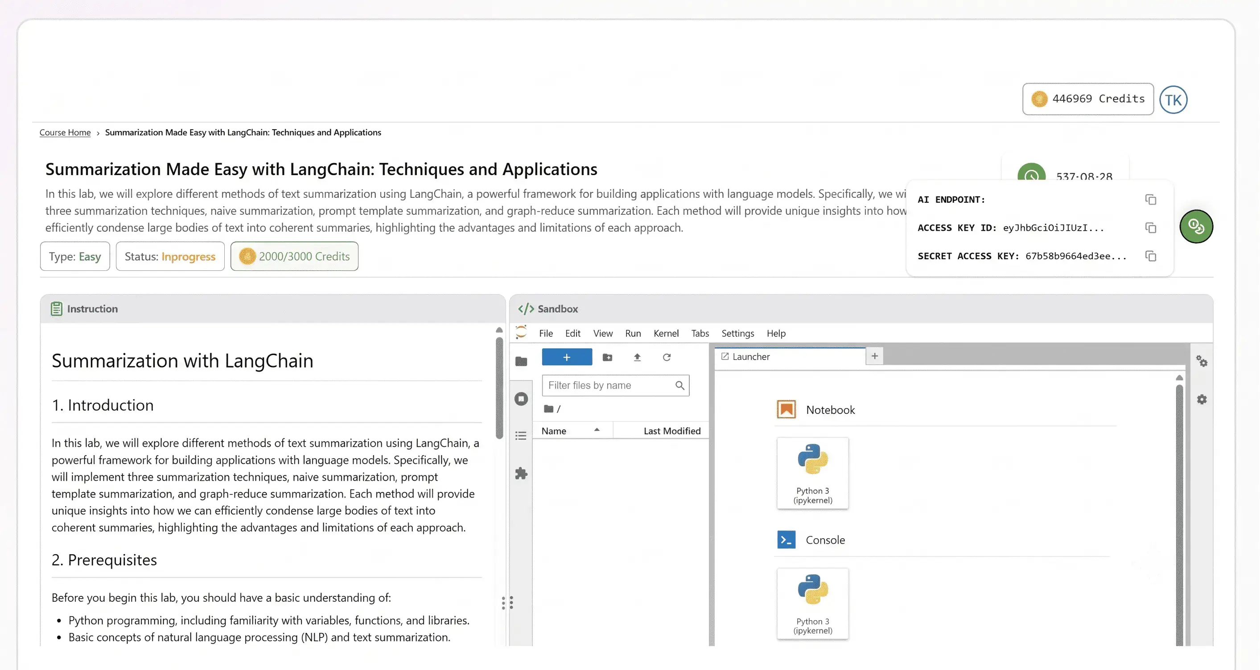Click the blue New Launcher plus button
Viewport: 1260px width, 670px height.
coord(567,357)
